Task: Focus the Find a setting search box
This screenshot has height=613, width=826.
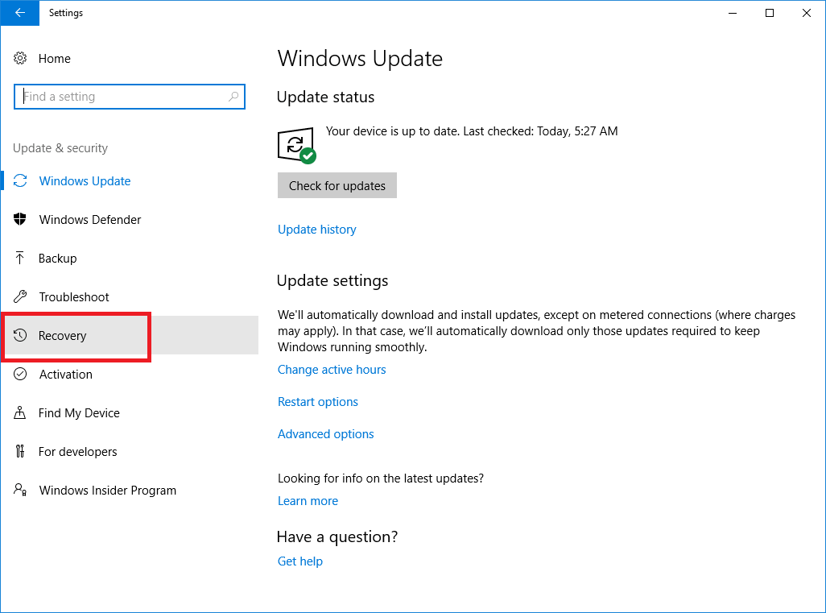Action: [x=121, y=97]
